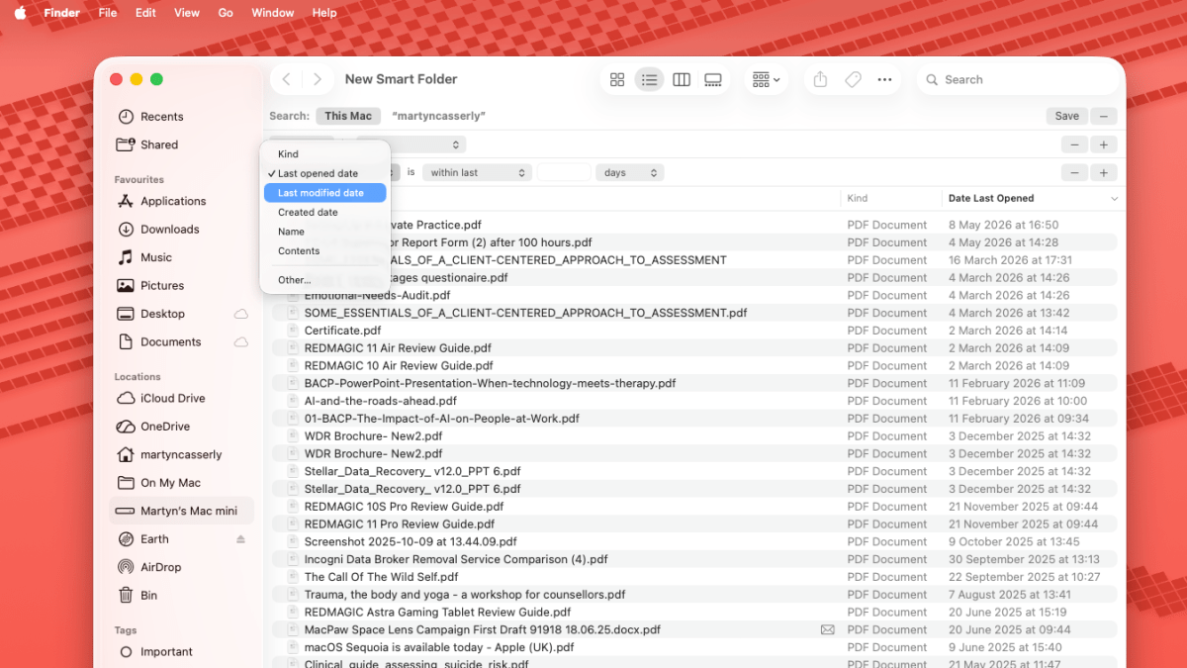
Task: Go forward with the right chevron
Action: 318,79
